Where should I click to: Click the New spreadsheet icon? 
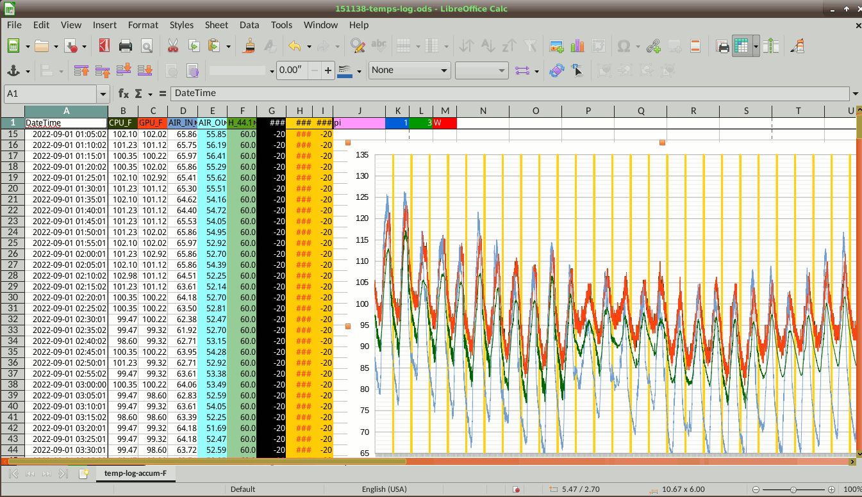pos(13,46)
